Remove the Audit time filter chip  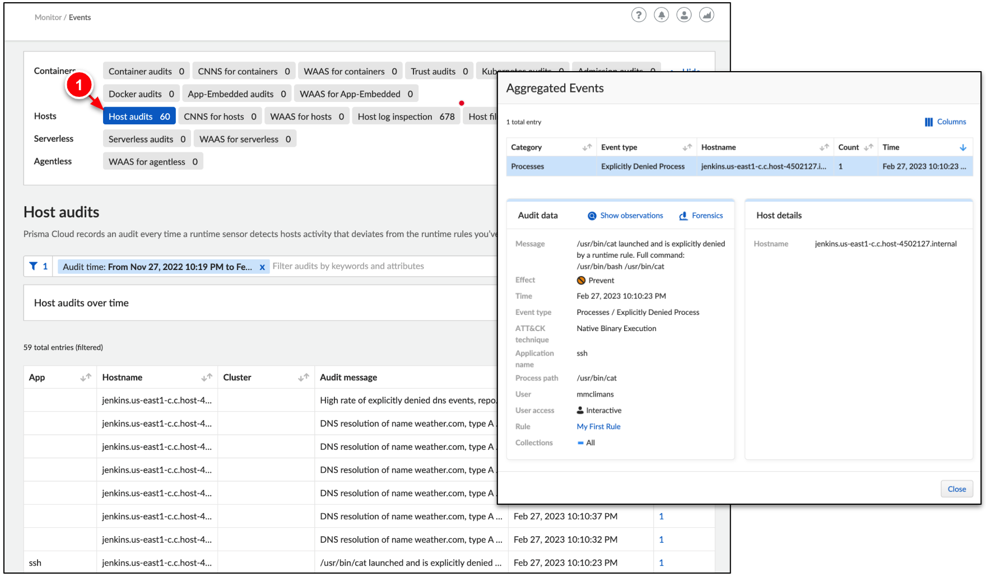click(x=262, y=267)
